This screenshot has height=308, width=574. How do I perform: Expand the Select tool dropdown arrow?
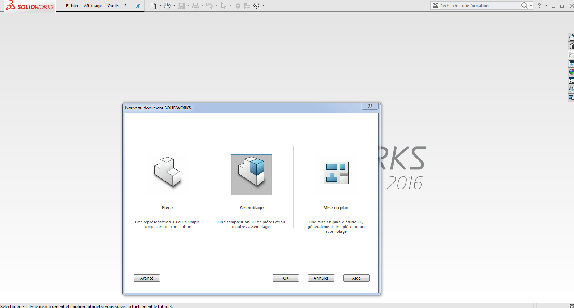click(230, 6)
